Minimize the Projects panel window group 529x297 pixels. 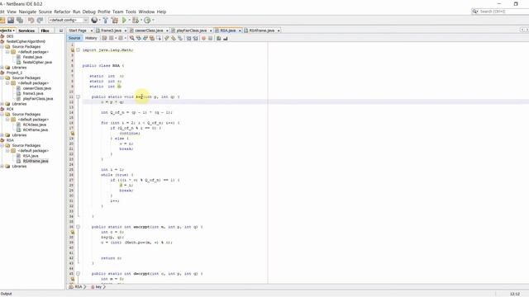click(61, 31)
